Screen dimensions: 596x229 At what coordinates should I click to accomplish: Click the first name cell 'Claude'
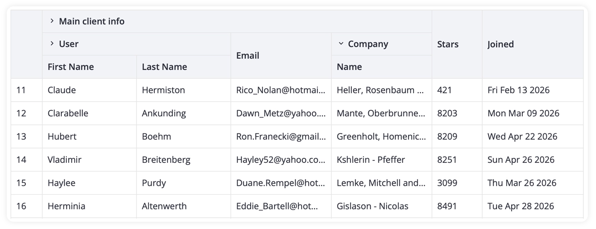tap(62, 90)
